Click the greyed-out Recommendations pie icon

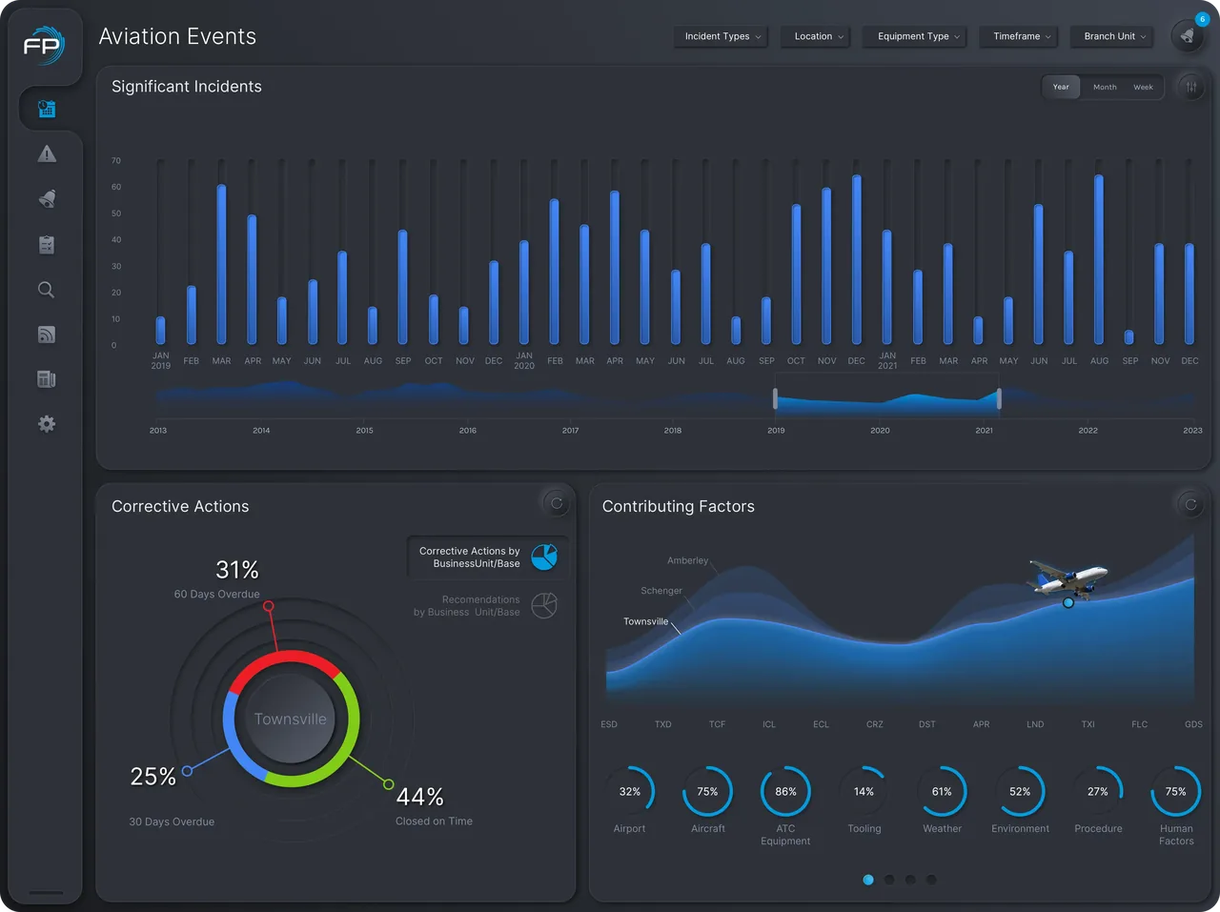pos(544,605)
